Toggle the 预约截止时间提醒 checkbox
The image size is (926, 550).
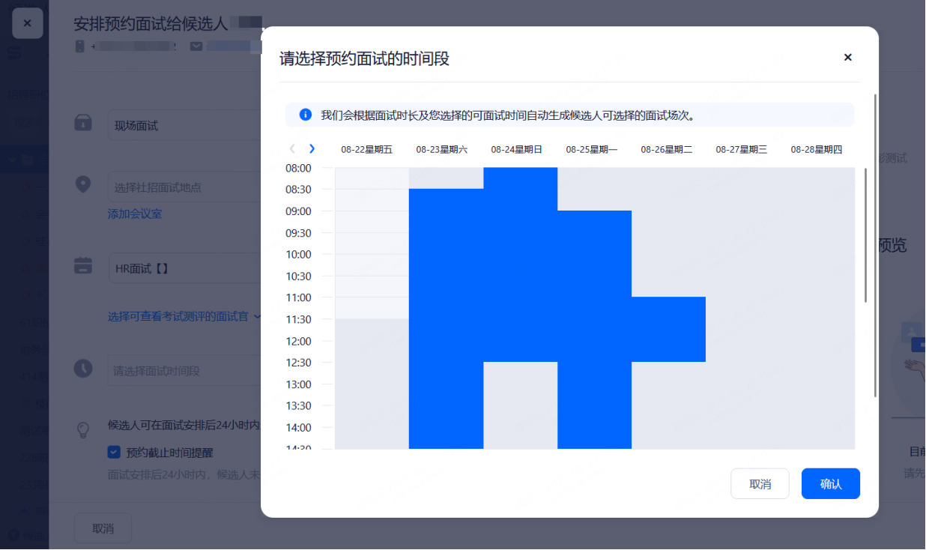114,452
